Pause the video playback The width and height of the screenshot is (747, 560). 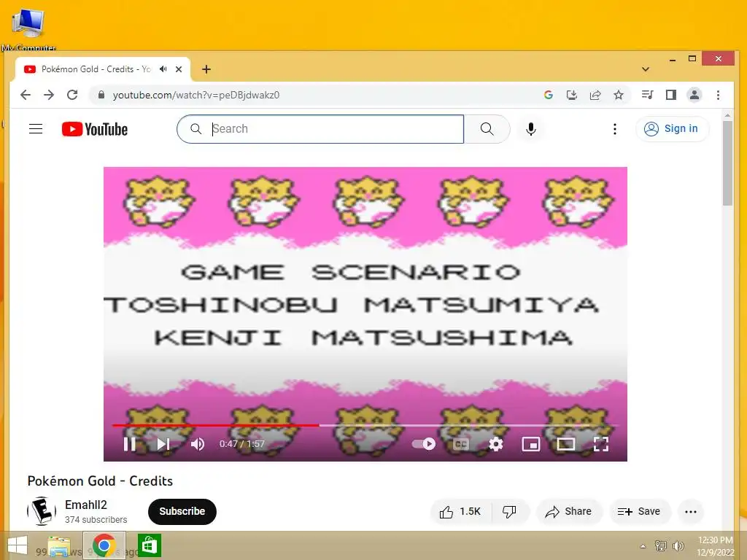130,444
